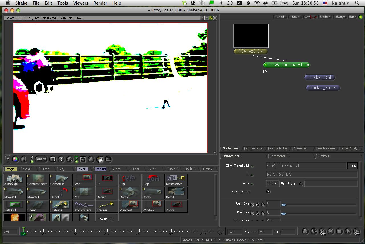Open the Base proxy dropdown
365x244 pixels.
353,17
